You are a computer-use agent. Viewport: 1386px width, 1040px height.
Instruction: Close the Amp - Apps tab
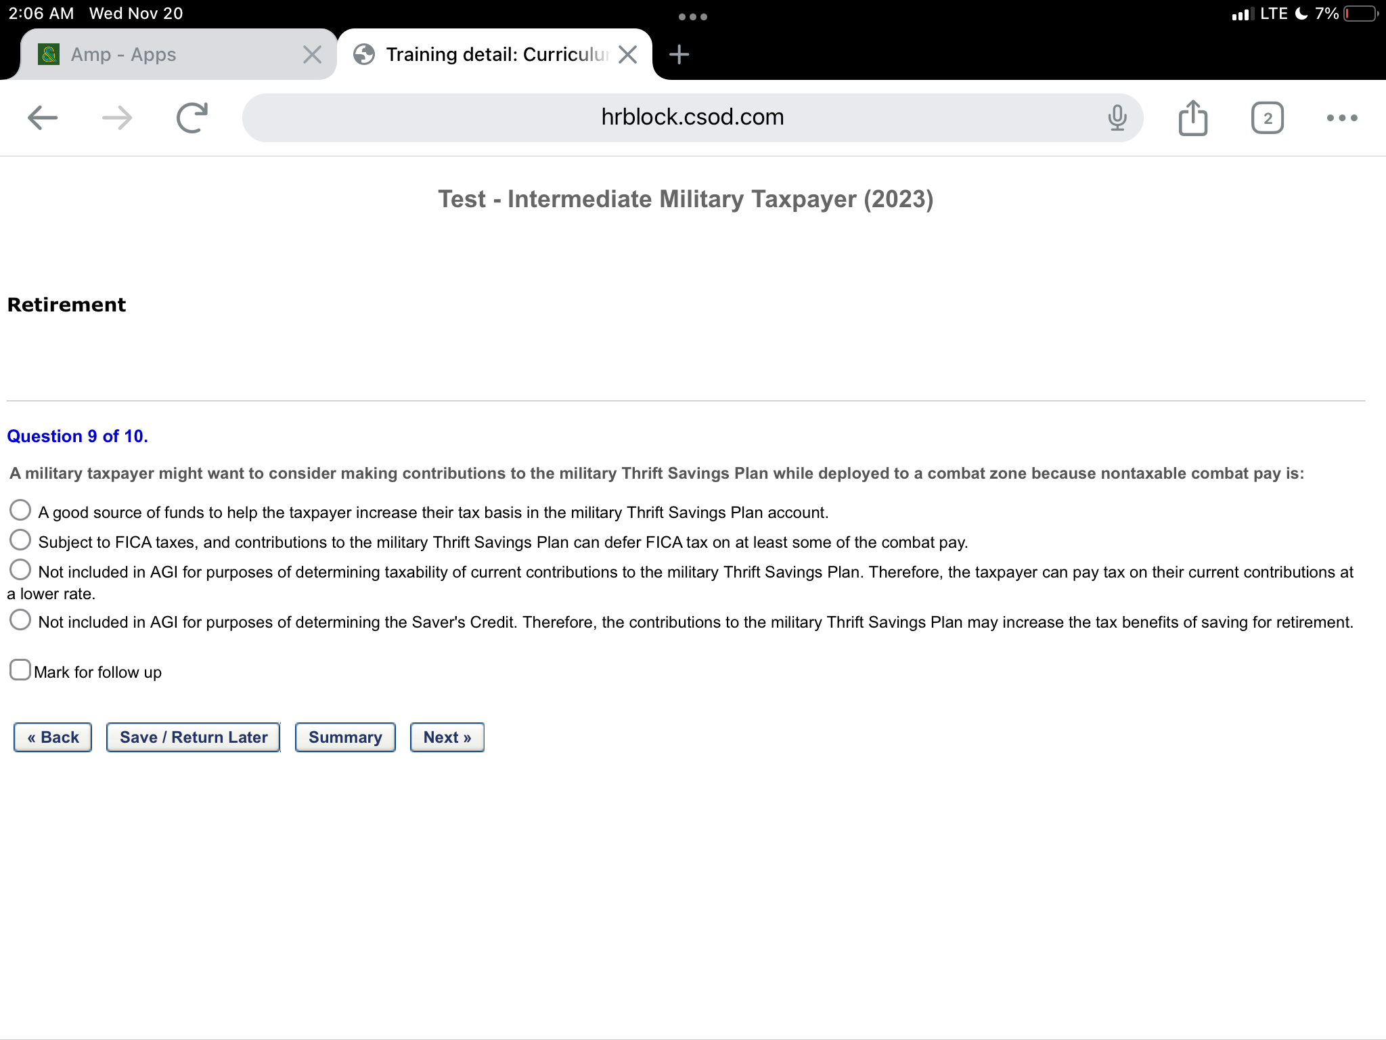tap(312, 54)
